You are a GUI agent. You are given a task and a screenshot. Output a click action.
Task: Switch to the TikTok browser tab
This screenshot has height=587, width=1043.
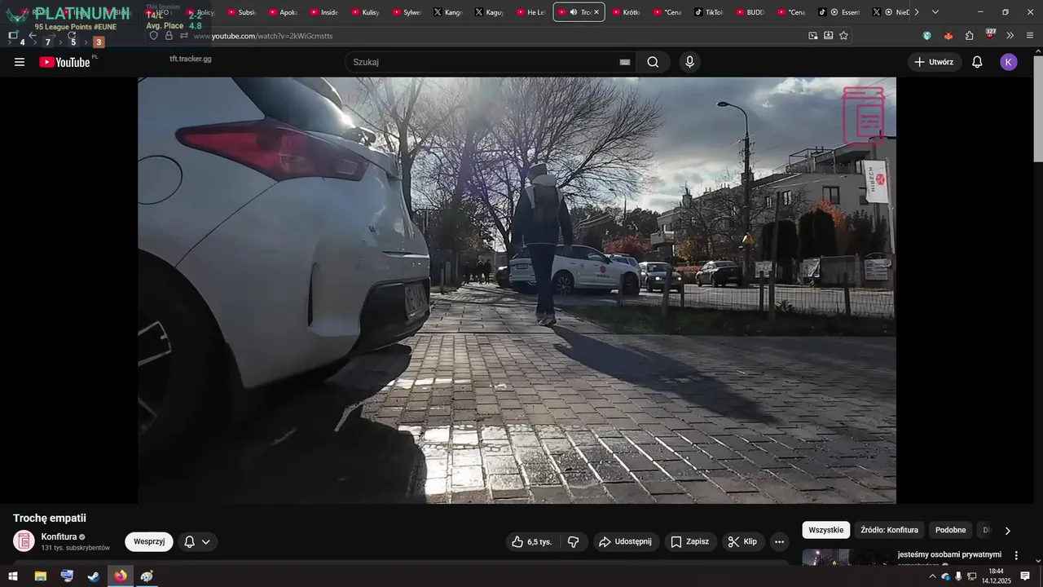pyautogui.click(x=709, y=12)
